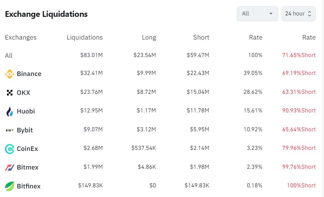Open the All coins dropdown
324x197 pixels.
coord(257,14)
